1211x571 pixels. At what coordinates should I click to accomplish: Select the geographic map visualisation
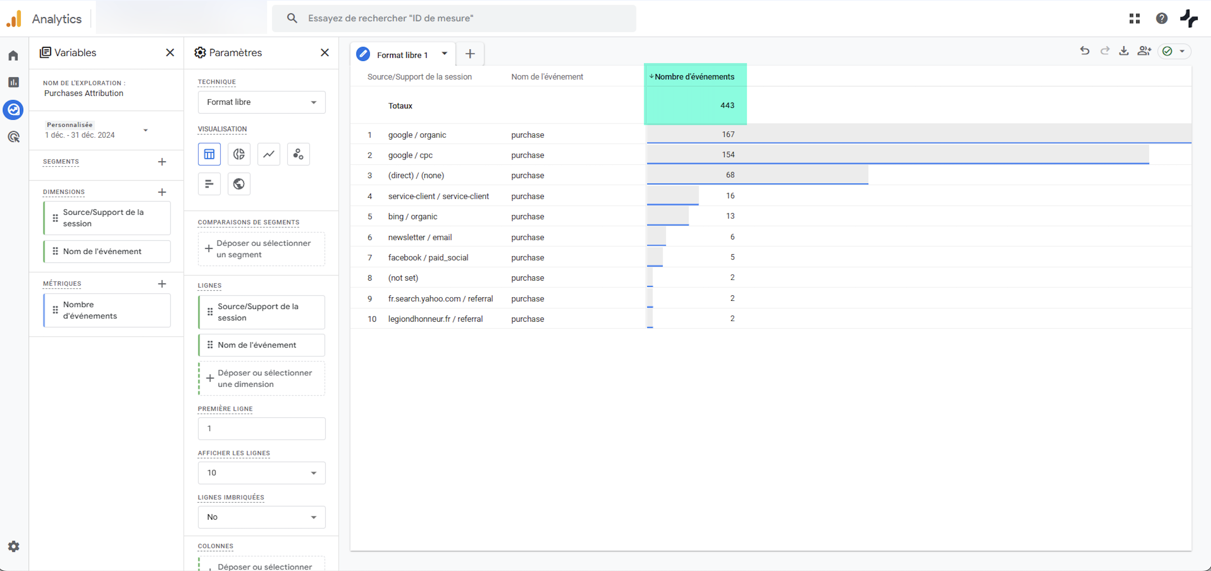(x=239, y=184)
